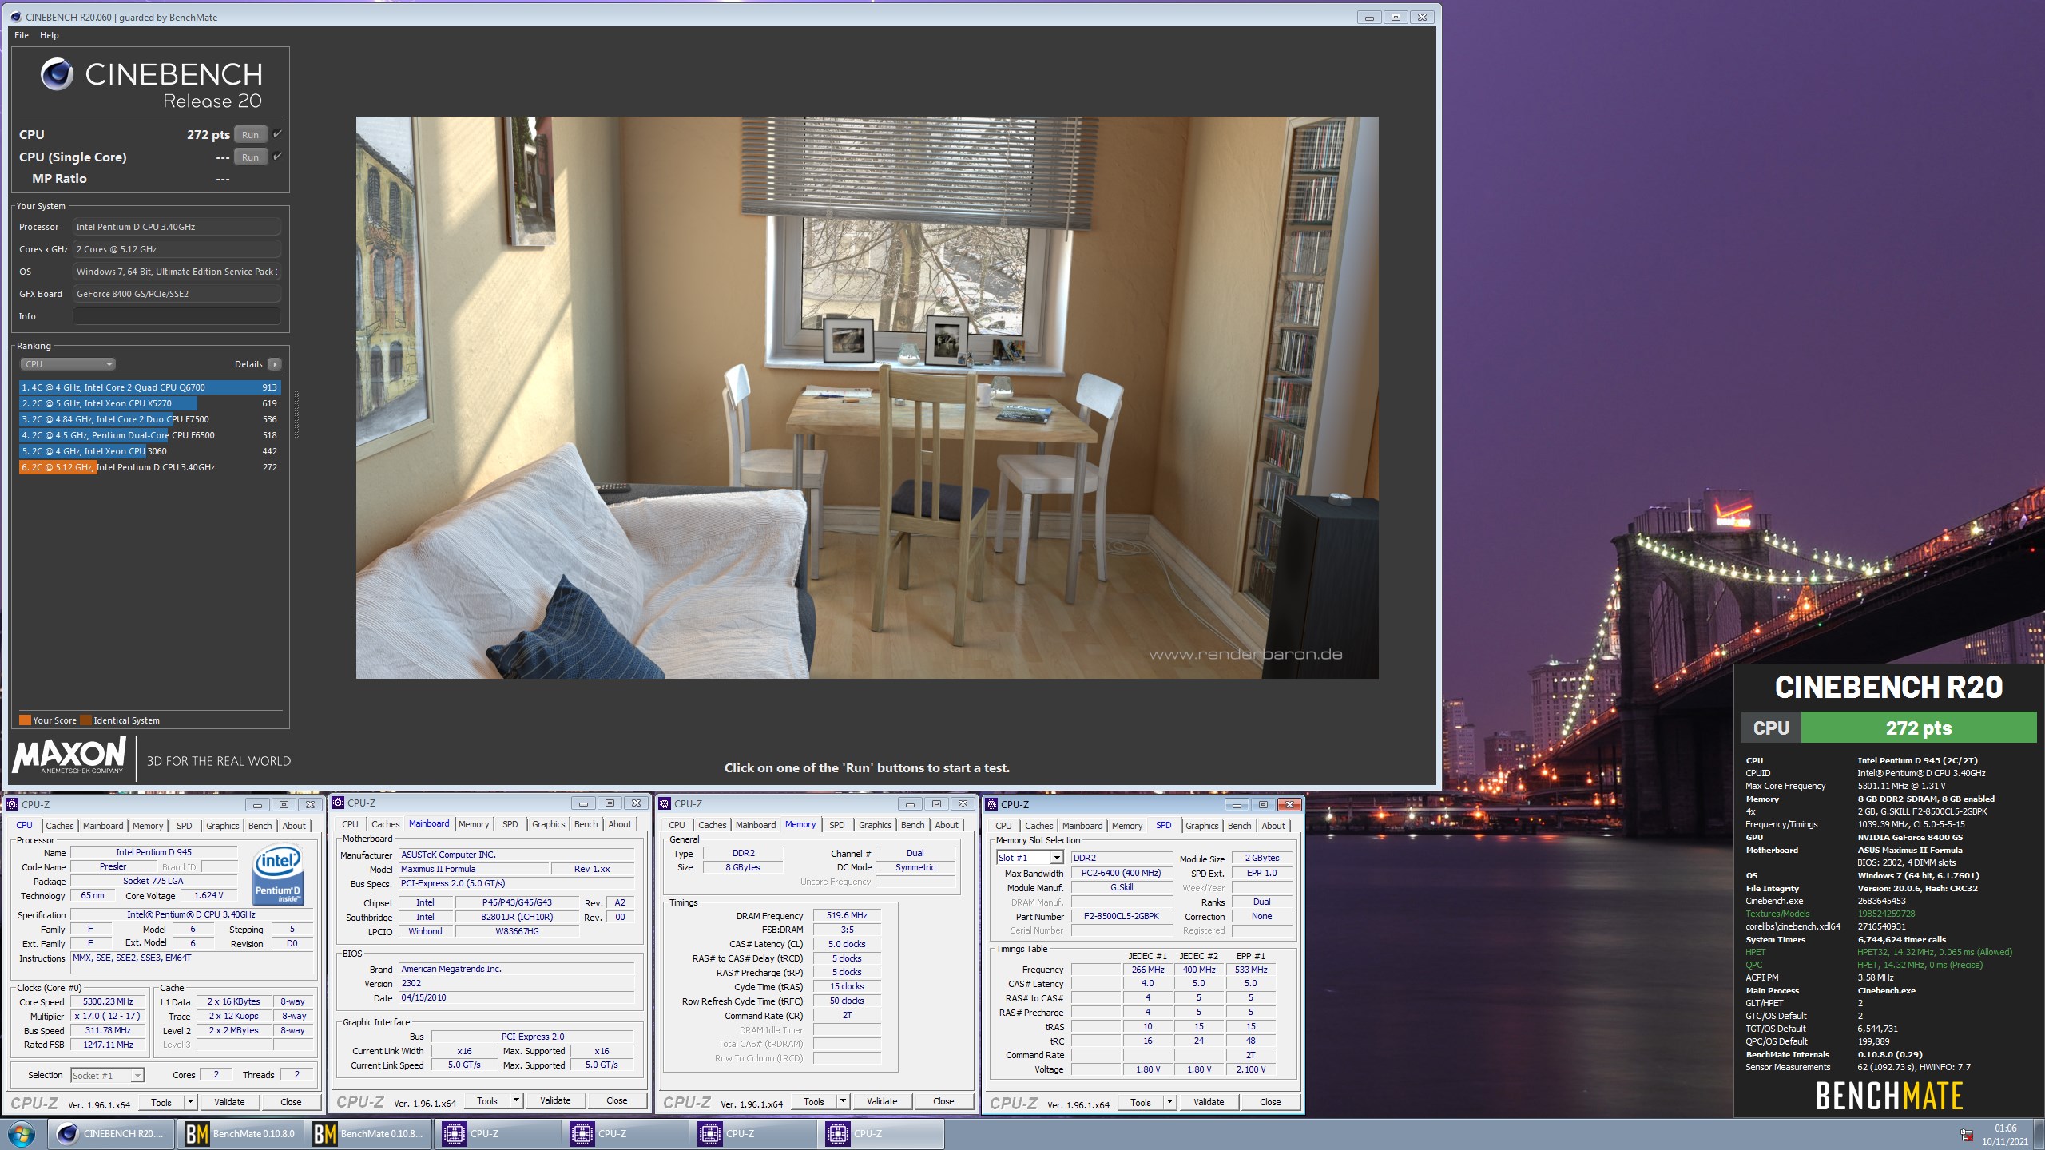Toggle checkbox next to CPU Single Core Run
Viewport: 2045px width, 1150px height.
pyautogui.click(x=277, y=156)
